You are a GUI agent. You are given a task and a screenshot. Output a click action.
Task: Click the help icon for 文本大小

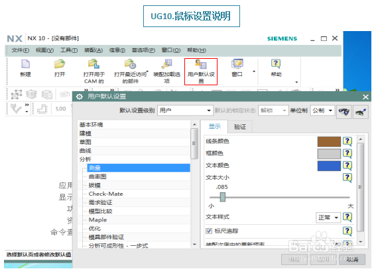point(347,178)
